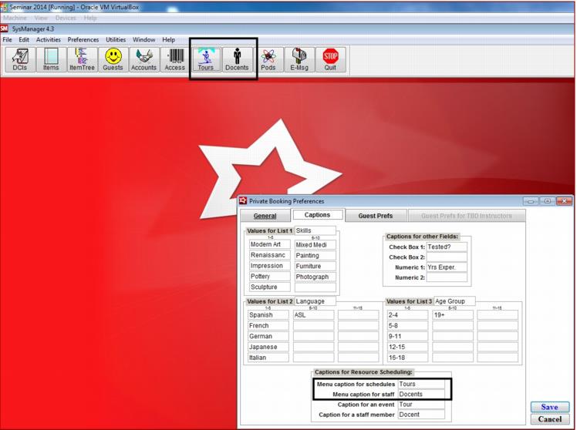The width and height of the screenshot is (577, 430).
Task: Click the Menu caption for schedules field
Action: [x=420, y=384]
